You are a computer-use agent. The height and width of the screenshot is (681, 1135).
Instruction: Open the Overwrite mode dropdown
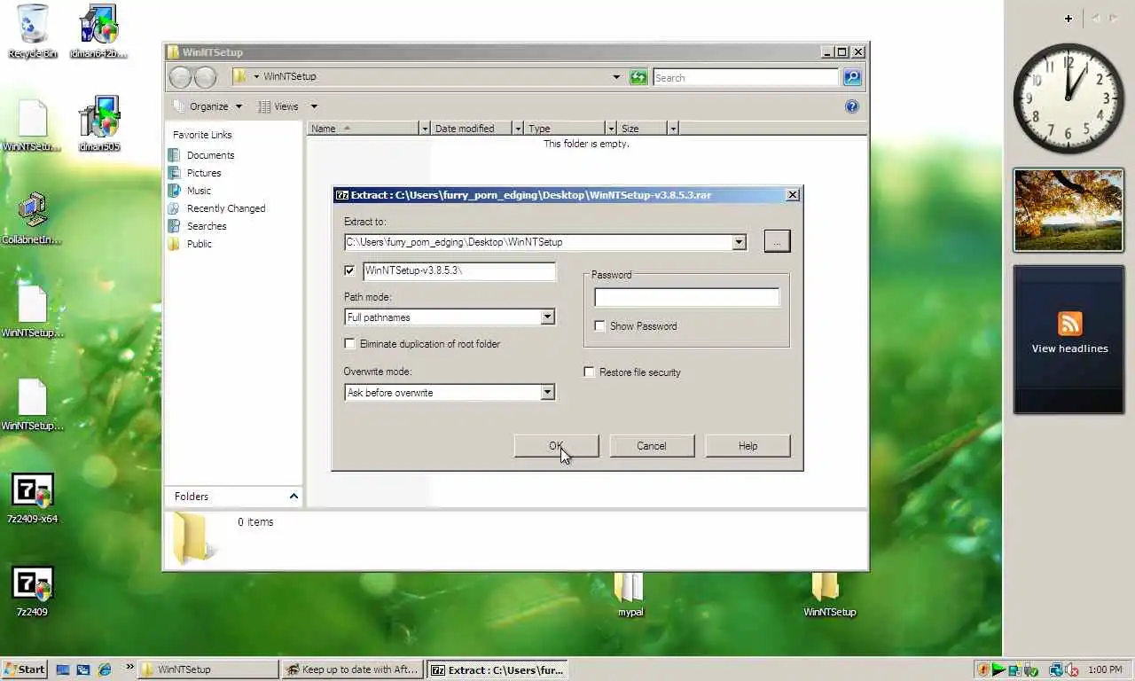tap(547, 393)
